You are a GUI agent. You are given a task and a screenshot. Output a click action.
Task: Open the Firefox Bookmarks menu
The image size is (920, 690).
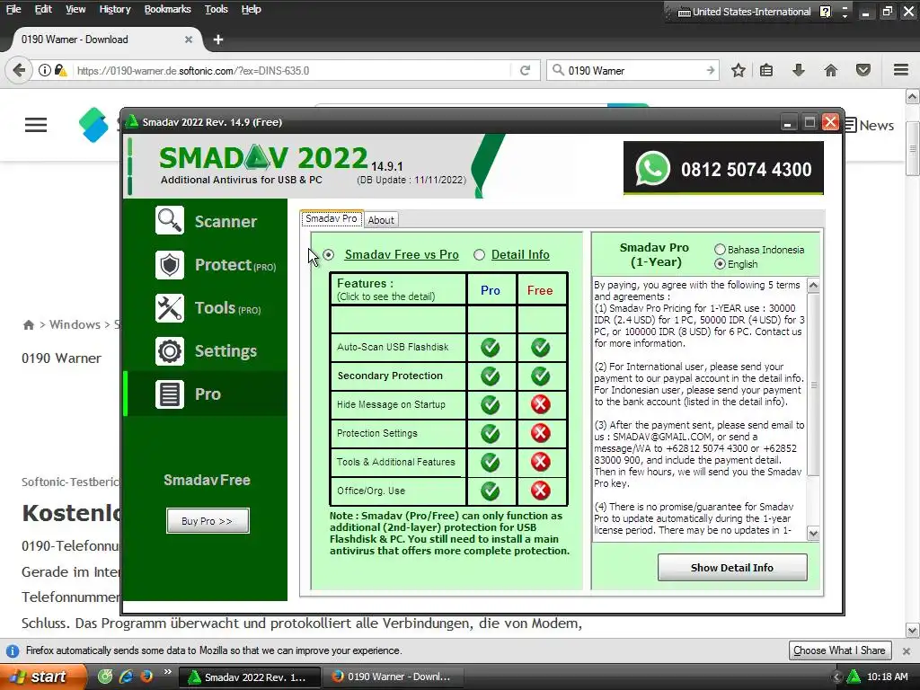point(167,9)
